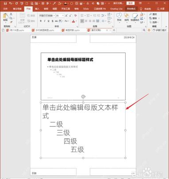Click multi-window mode button
This screenshot has height=179, width=169.
(160, 30)
